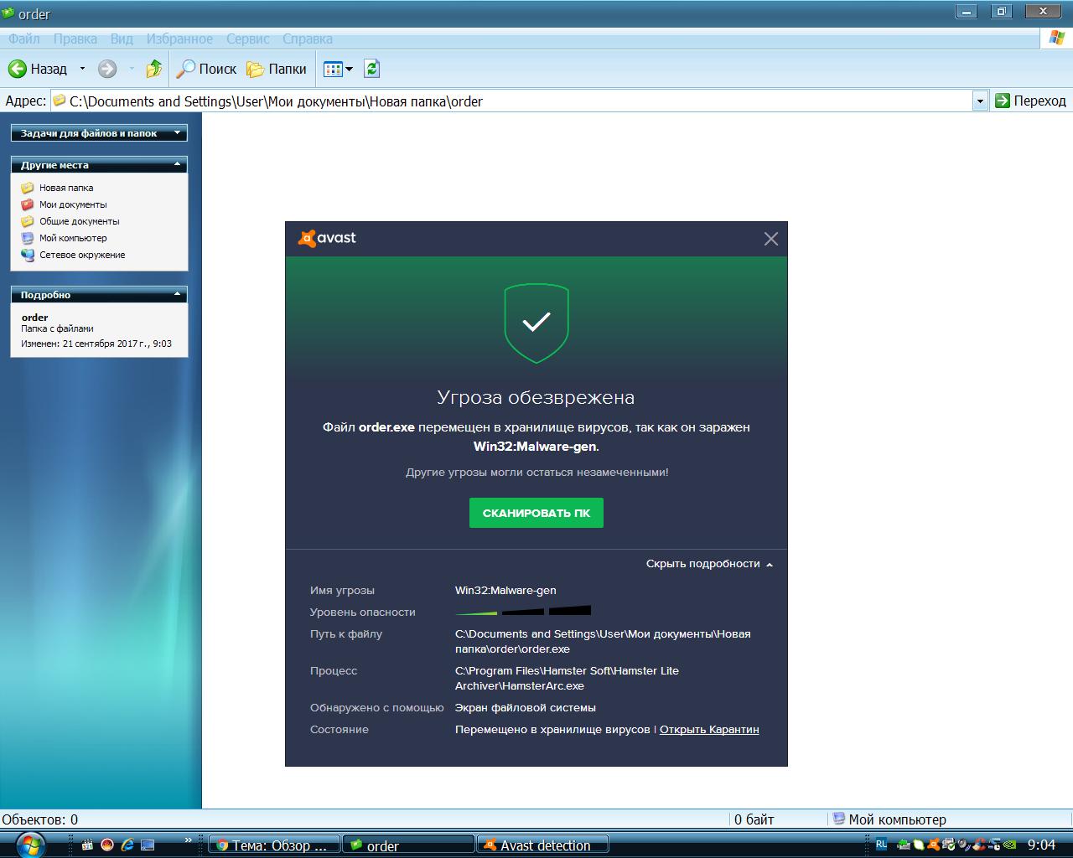Screen dimensions: 1073x858
Task: Expand Задачи для файлов и папок panel
Action: click(x=99, y=133)
